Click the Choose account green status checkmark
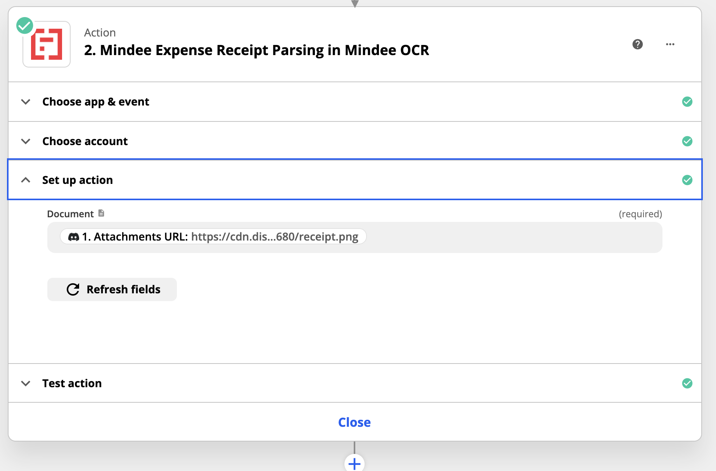Viewport: 716px width, 471px height. coord(687,141)
